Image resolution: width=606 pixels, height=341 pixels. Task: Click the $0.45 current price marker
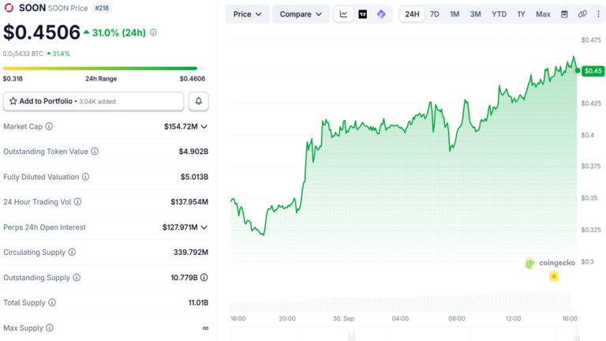point(593,71)
